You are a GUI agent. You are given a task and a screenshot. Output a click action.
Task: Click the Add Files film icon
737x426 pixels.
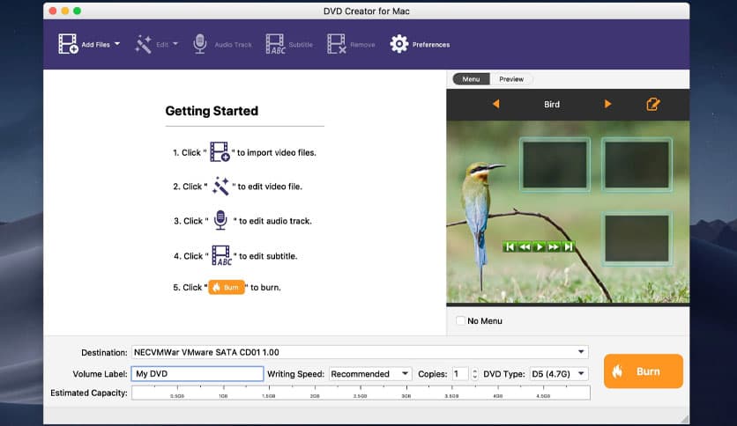coord(68,44)
